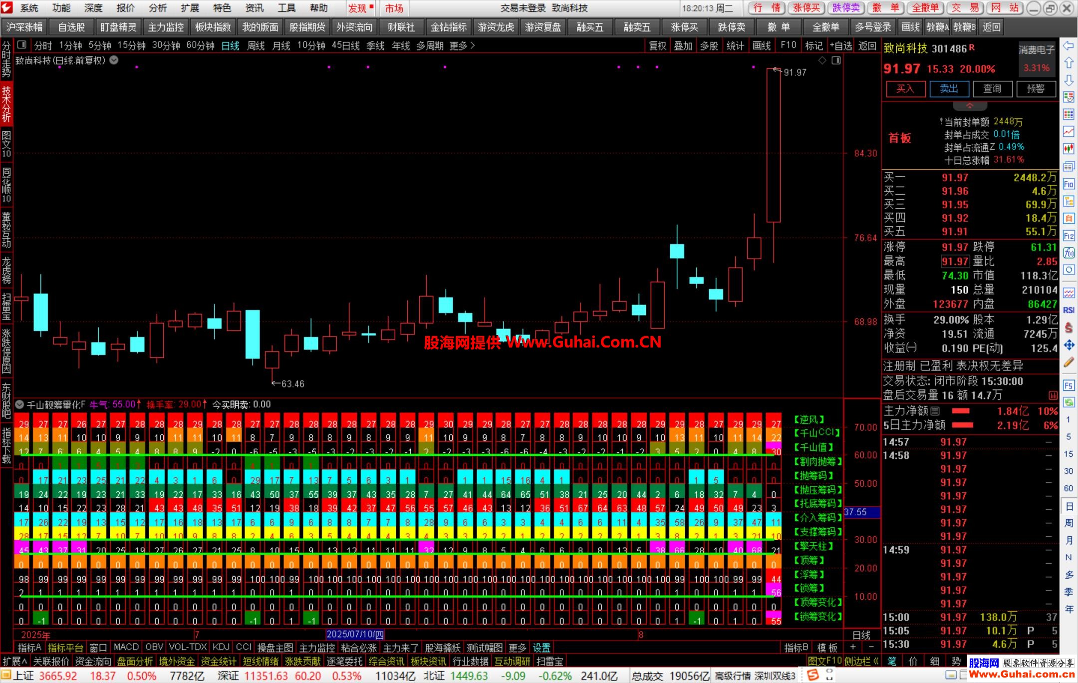Click the 卖出 sell button
The width and height of the screenshot is (1078, 683).
pyautogui.click(x=949, y=89)
